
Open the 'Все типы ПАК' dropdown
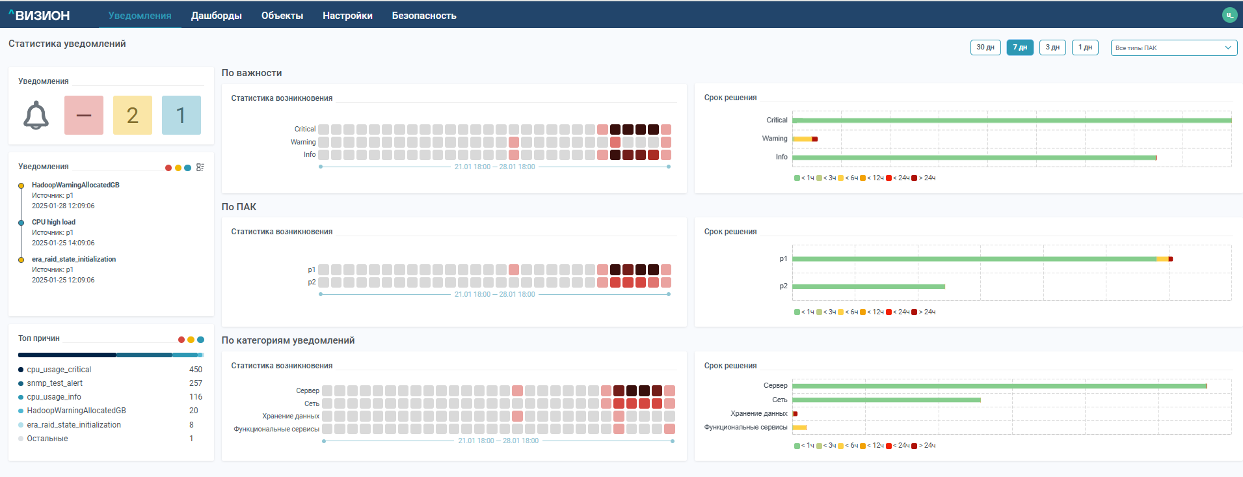coord(1173,48)
